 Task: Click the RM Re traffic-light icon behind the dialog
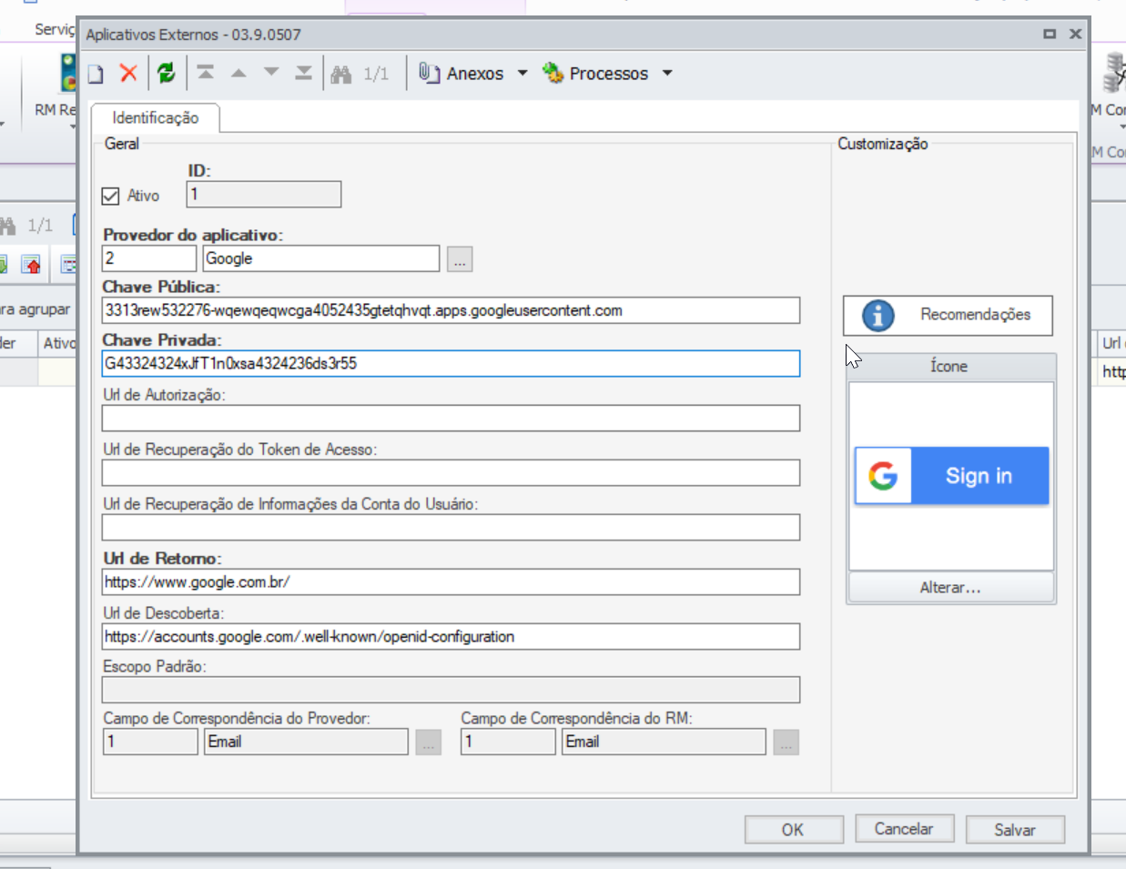(68, 73)
